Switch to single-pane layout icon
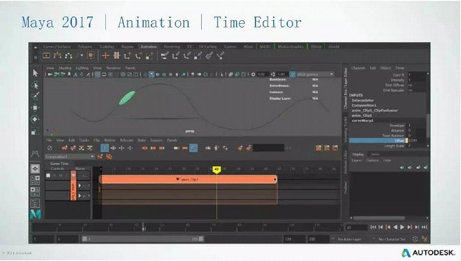The width and height of the screenshot is (461, 261). (35, 169)
